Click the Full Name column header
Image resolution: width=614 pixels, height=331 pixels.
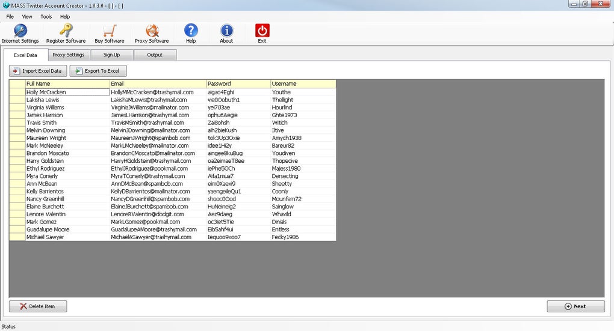[x=67, y=84]
